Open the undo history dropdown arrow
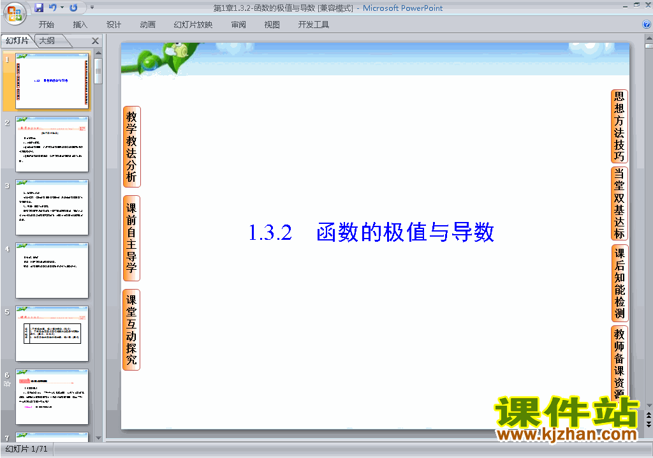 point(62,8)
